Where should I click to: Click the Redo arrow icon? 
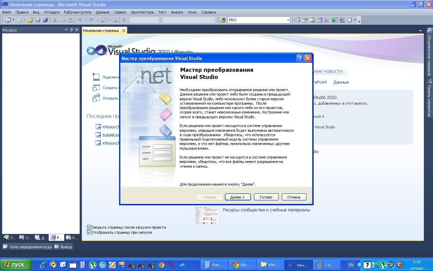tap(91, 20)
